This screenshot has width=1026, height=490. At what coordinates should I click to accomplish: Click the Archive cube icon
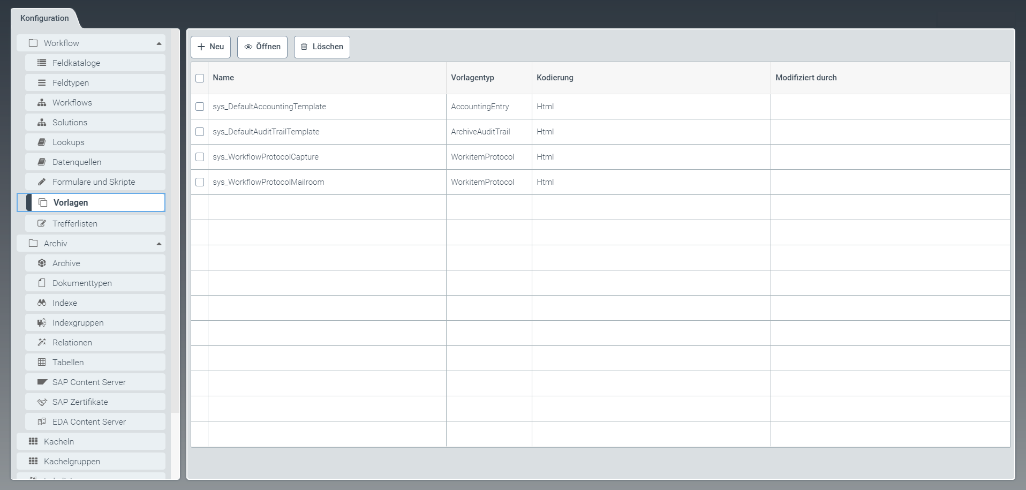[x=41, y=263]
